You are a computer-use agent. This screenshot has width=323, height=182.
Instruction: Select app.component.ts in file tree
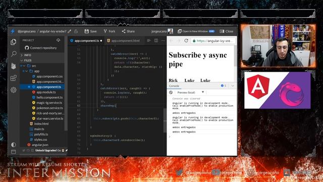[42, 87]
